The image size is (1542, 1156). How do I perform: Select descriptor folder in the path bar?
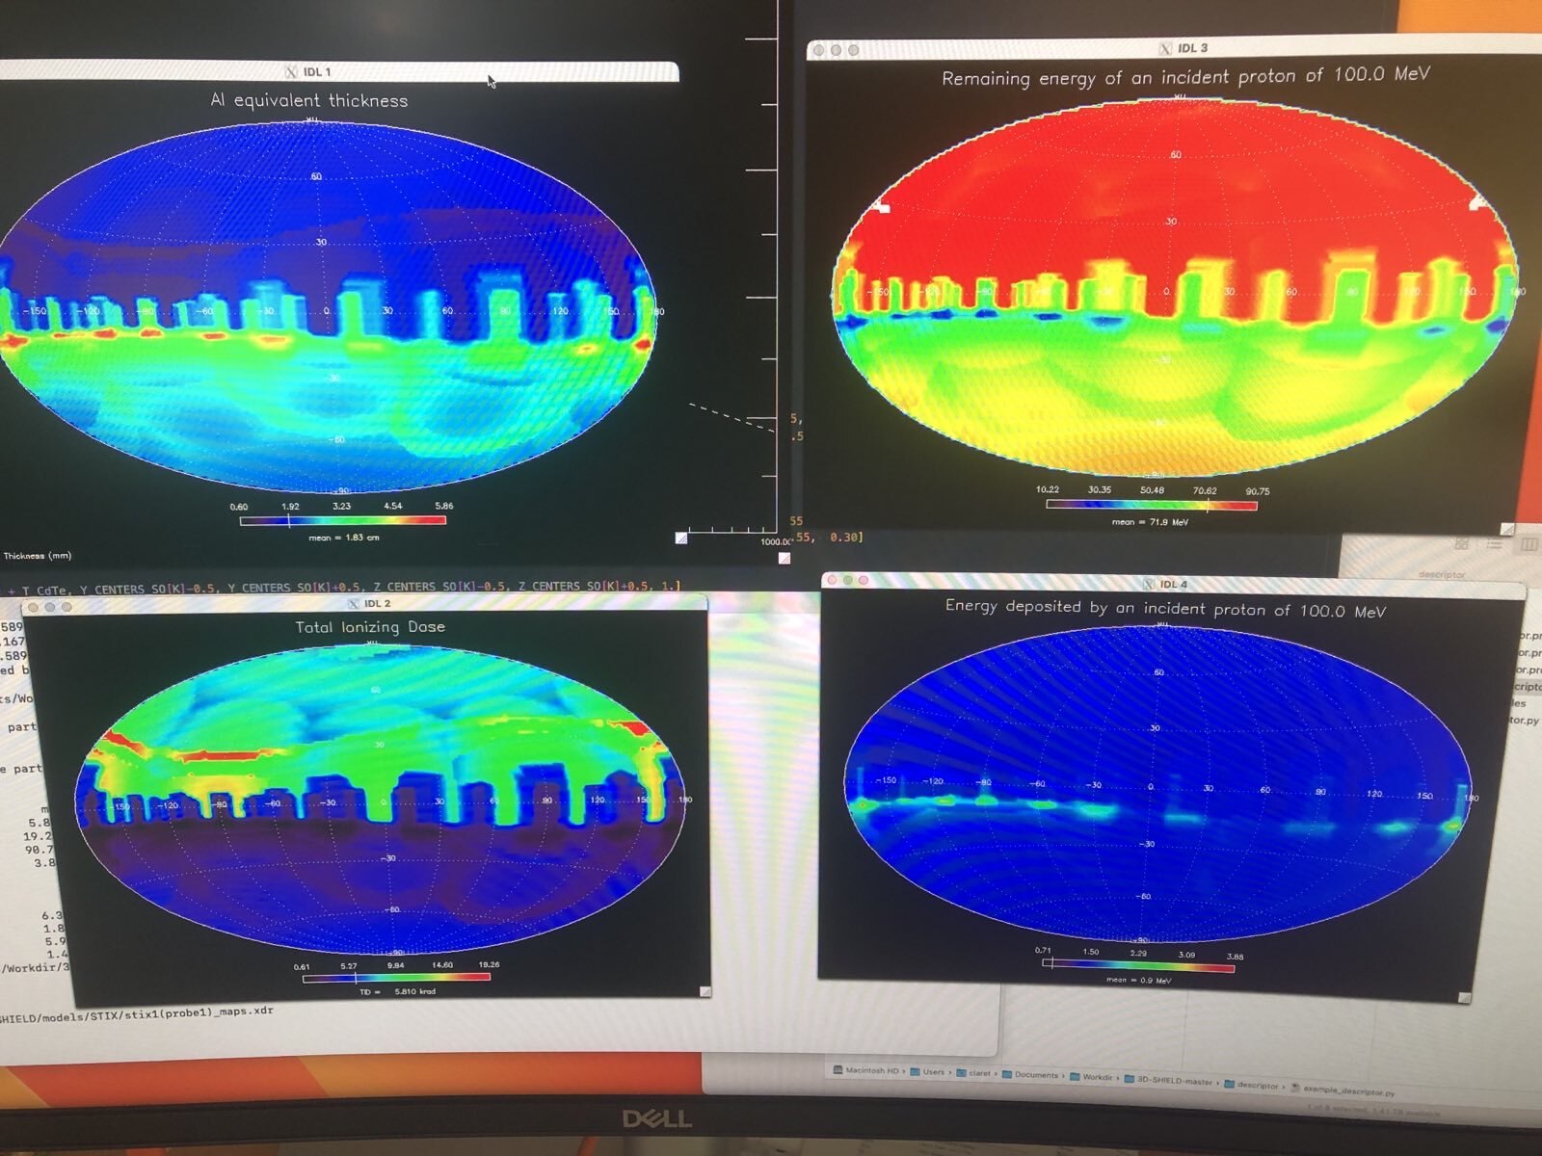pyautogui.click(x=1257, y=1086)
